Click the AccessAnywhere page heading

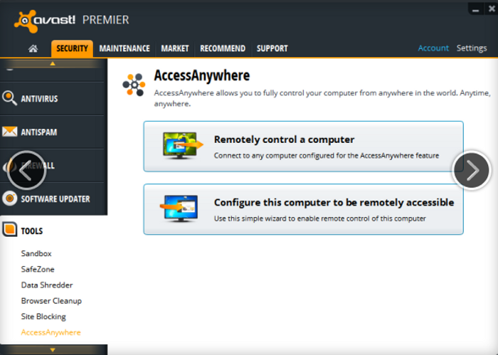point(202,76)
